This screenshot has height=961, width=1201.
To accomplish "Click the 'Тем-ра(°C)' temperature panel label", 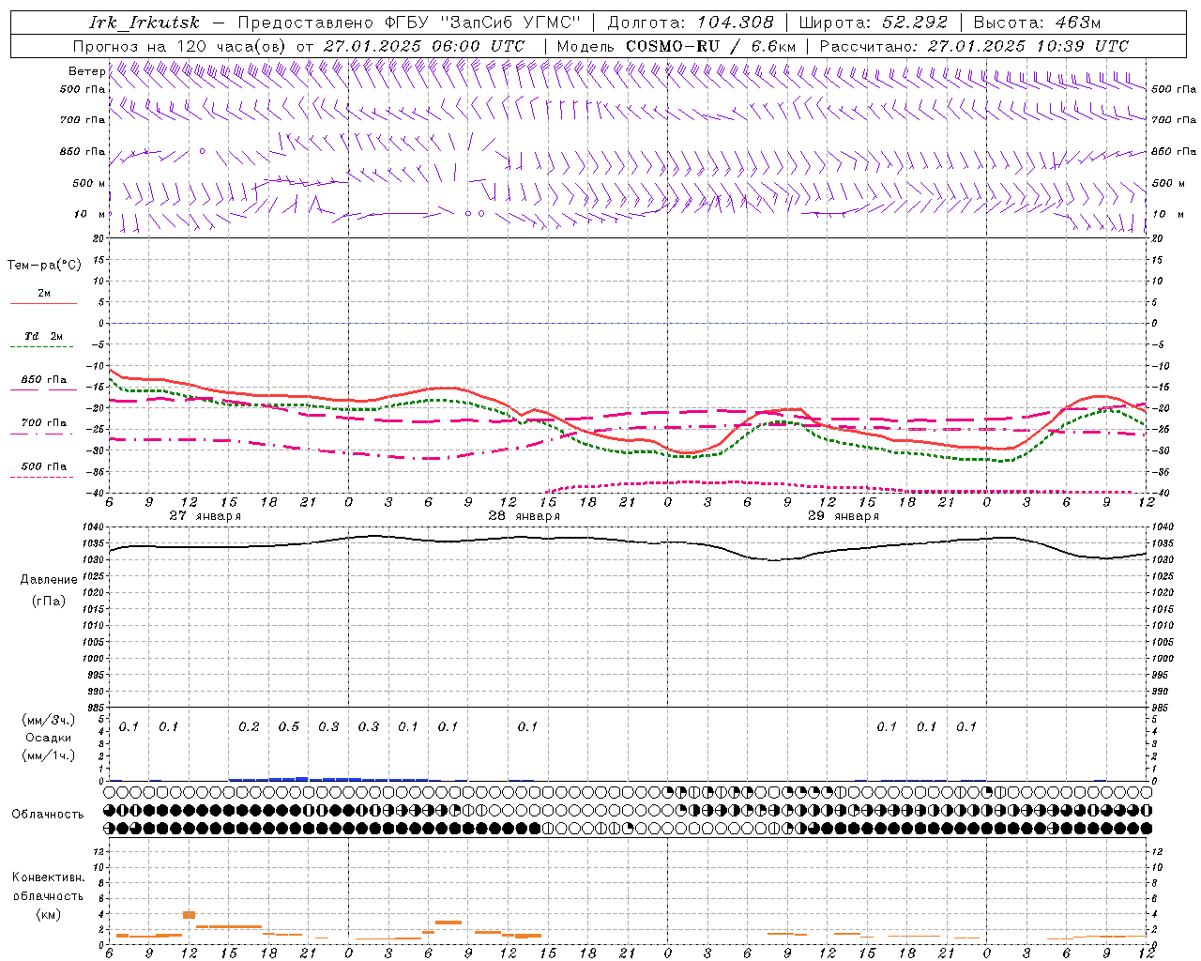I will tap(44, 266).
